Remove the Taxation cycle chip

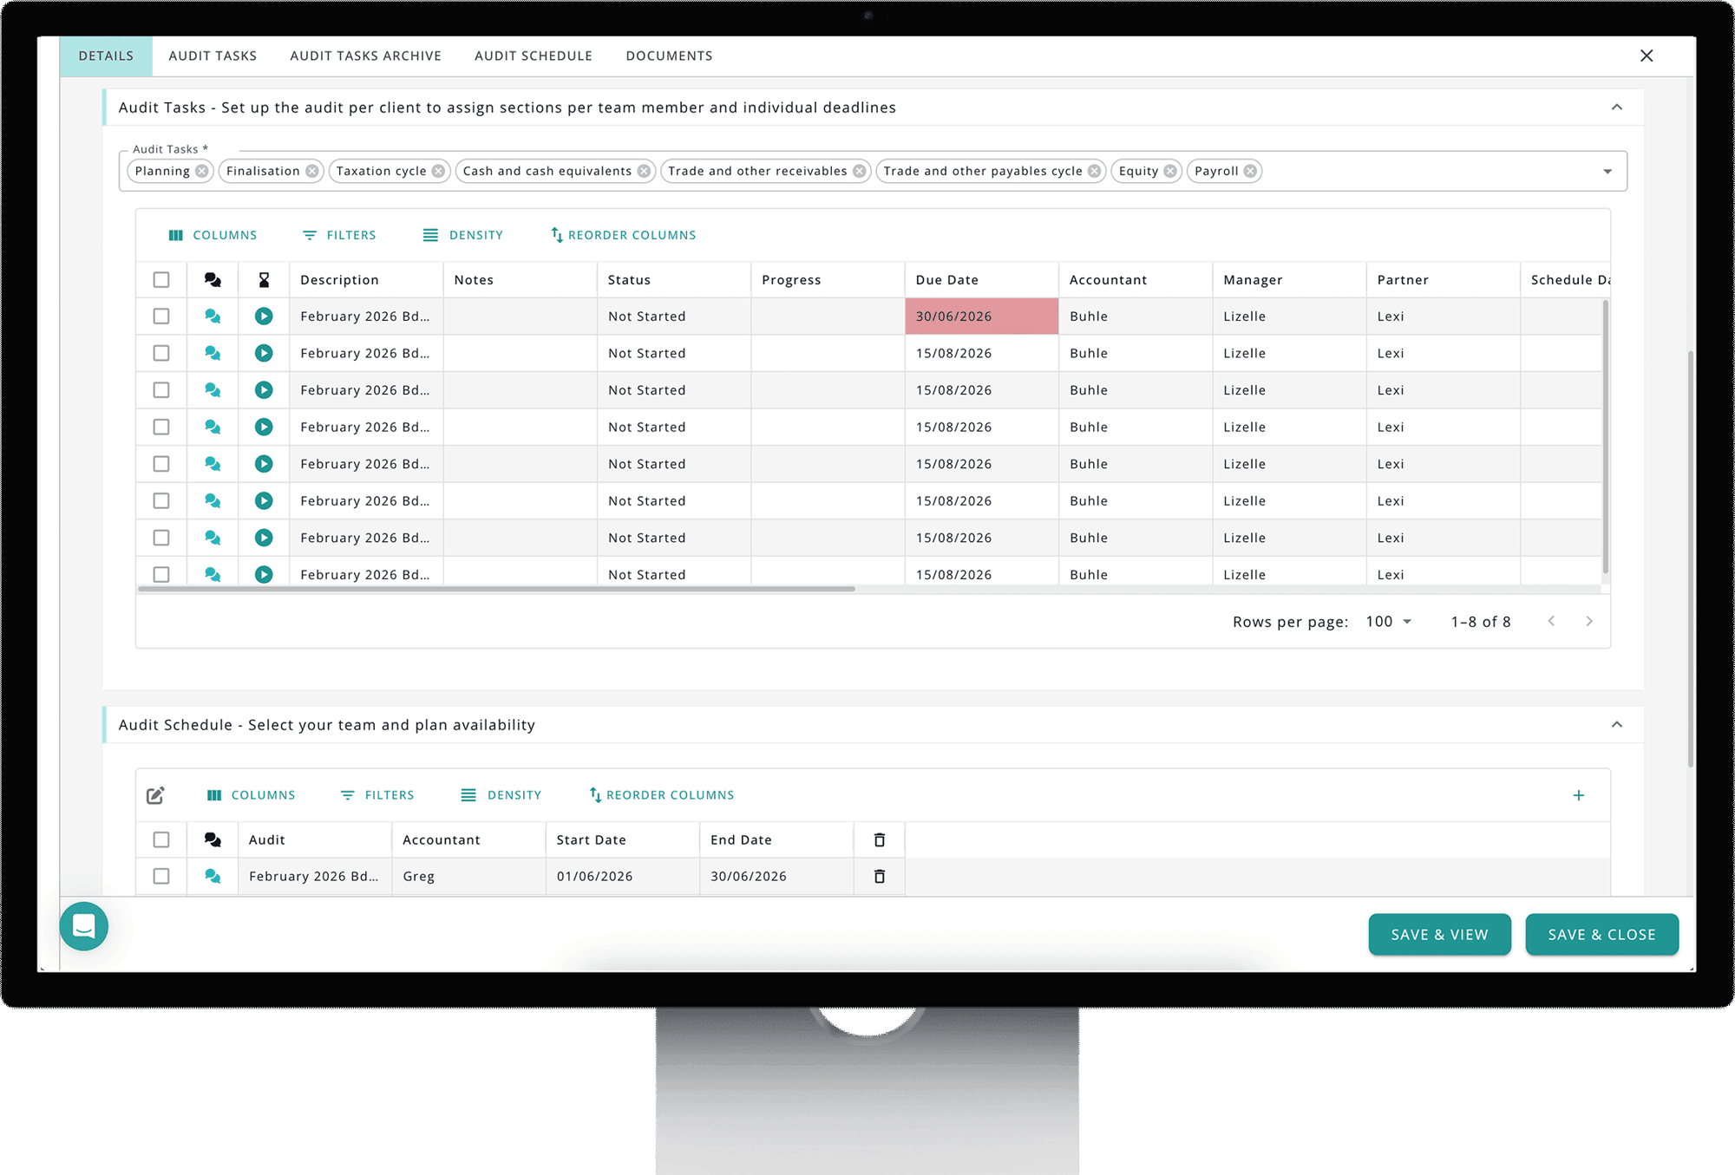(438, 171)
